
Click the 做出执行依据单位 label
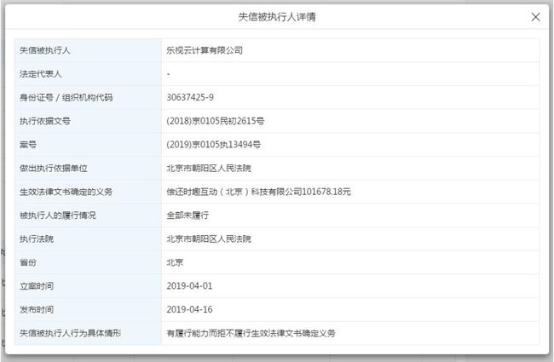click(54, 168)
